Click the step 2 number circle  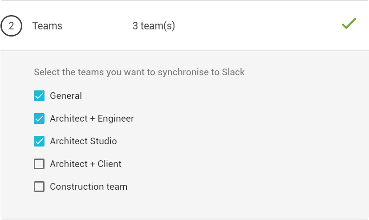pyautogui.click(x=11, y=26)
